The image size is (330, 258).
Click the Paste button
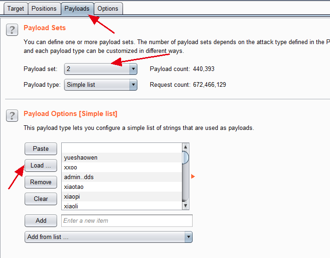[x=41, y=148]
